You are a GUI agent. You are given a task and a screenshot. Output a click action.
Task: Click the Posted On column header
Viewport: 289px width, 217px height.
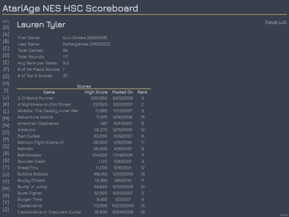click(x=123, y=92)
